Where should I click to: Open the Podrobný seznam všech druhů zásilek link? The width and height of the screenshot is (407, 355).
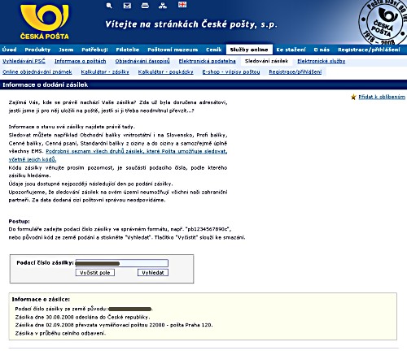tap(137, 151)
